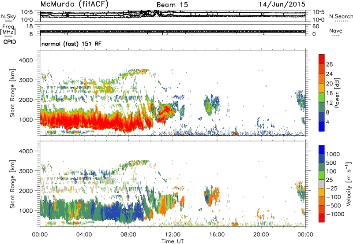Viewport: 353px width, 244px height.
Task: Click the "20" power colorbar label
Action: tap(329, 84)
